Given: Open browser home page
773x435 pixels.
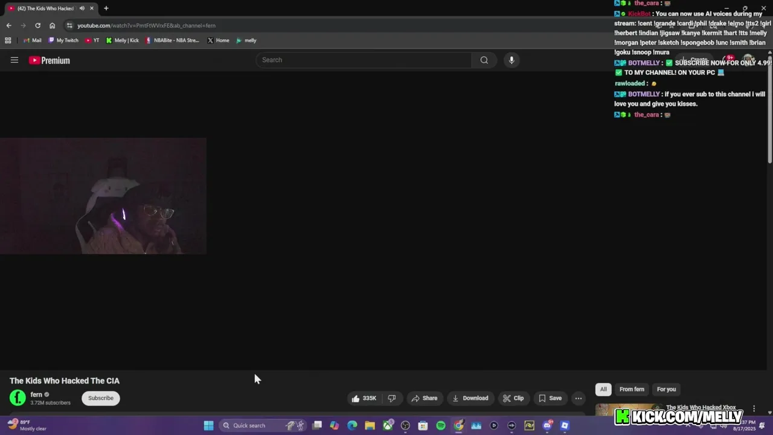Looking at the screenshot, I should [x=52, y=25].
